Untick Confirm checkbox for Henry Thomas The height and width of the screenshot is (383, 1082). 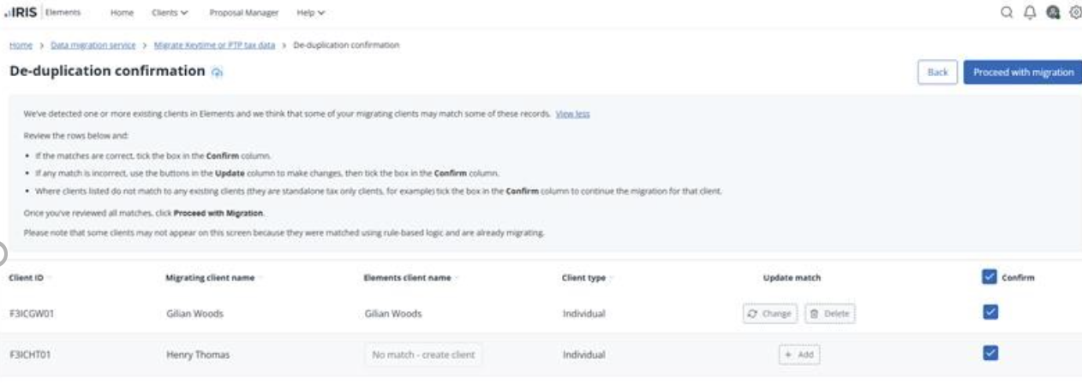[x=989, y=352]
